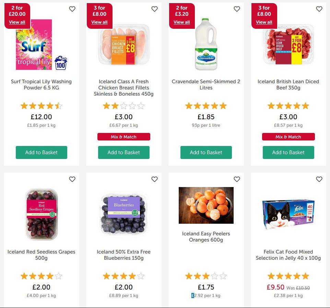Select Mix & Match on diced beef product
This screenshot has height=308, width=330.
[288, 137]
